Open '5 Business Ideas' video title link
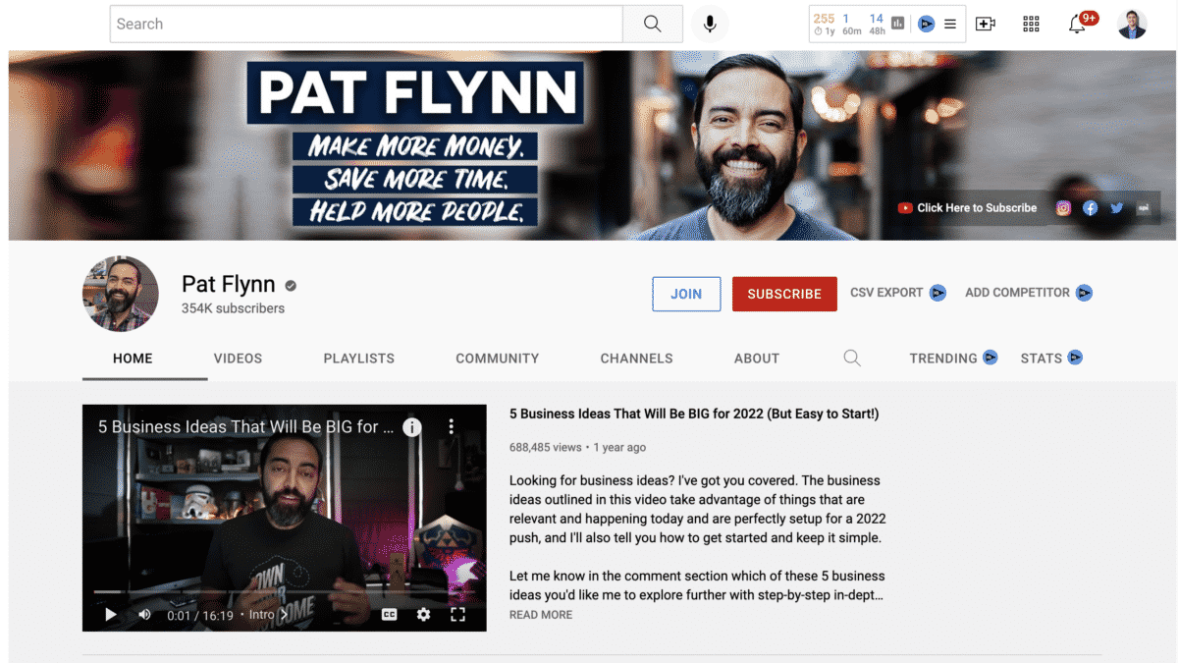Image resolution: width=1178 pixels, height=663 pixels. click(694, 414)
